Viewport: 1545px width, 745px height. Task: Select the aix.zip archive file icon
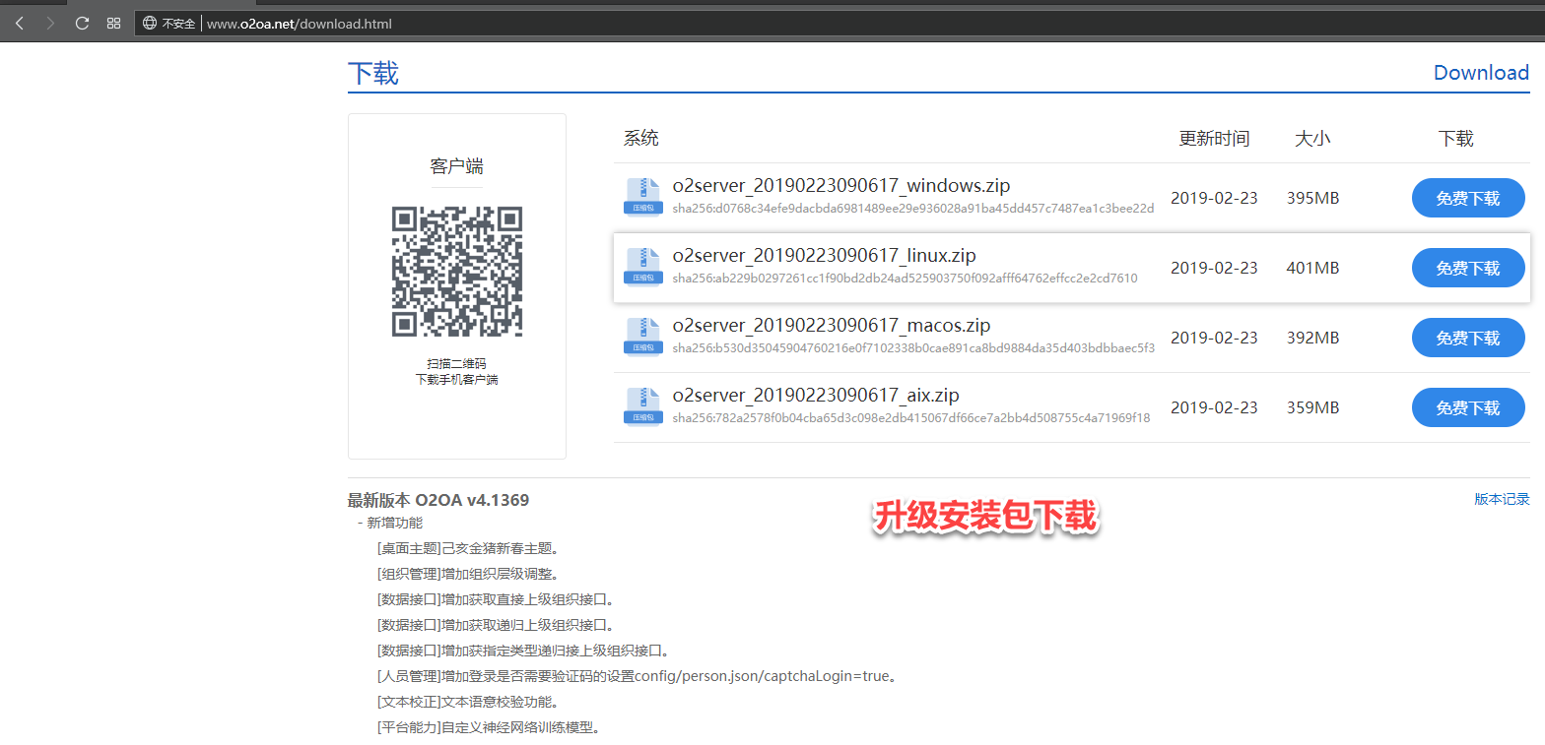click(x=642, y=405)
